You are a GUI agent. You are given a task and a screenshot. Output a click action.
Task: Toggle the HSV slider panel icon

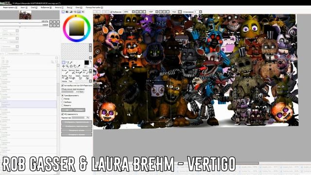[71, 12]
